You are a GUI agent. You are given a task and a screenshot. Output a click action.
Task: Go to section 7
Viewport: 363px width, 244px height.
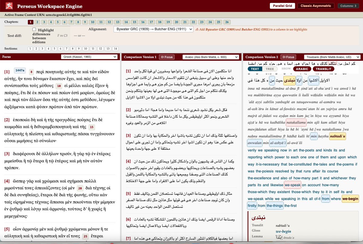[x=67, y=49]
